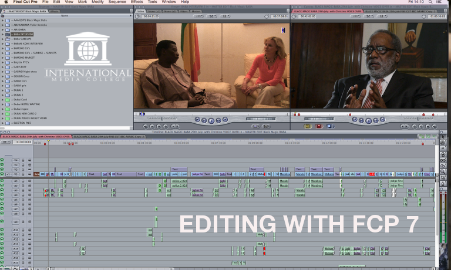Click the v1 source control on track V1
This screenshot has height=270, width=451.
pyautogui.click(x=8, y=174)
